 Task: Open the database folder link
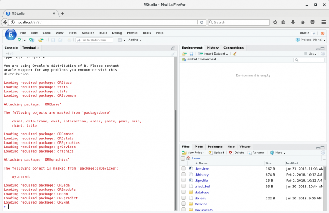(x=202, y=192)
